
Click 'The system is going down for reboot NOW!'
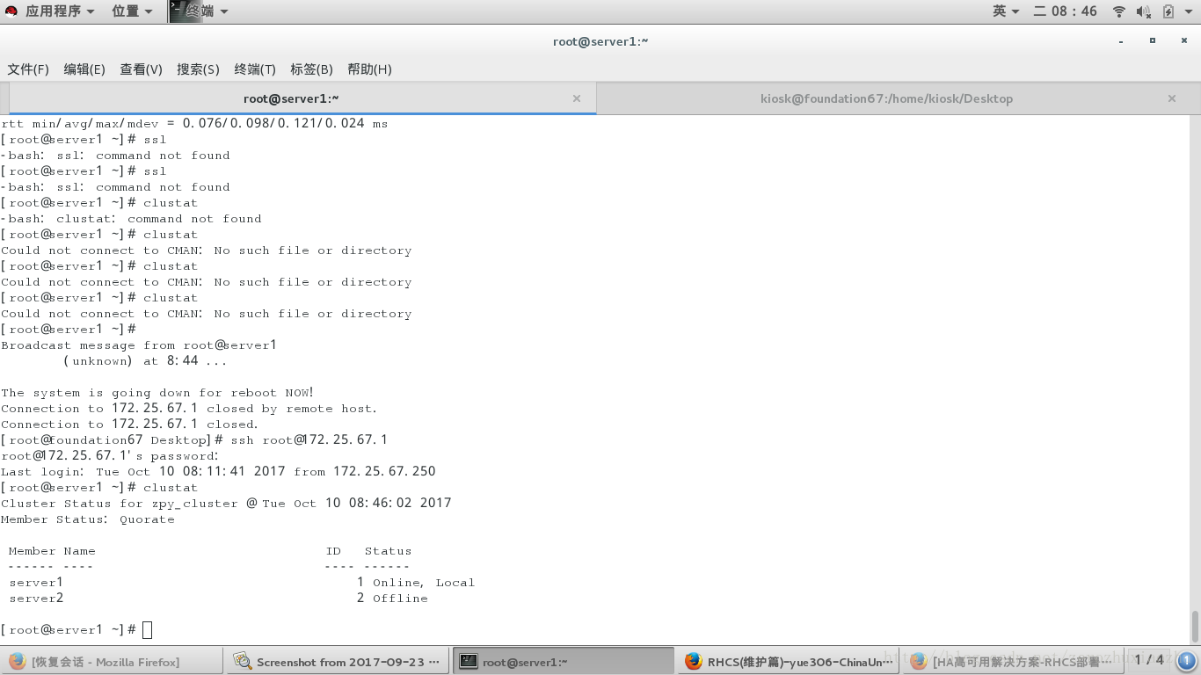click(x=157, y=393)
